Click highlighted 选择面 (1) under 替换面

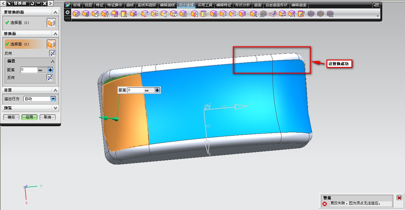click(20, 44)
